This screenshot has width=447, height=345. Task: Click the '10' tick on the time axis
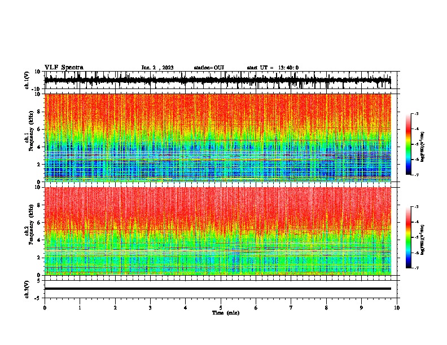[x=397, y=308]
